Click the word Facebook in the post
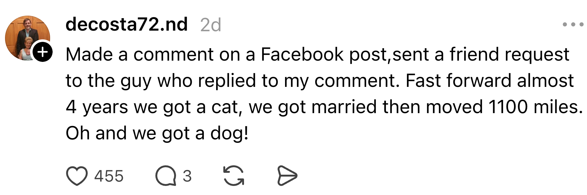The height and width of the screenshot is (195, 587). pyautogui.click(x=302, y=54)
